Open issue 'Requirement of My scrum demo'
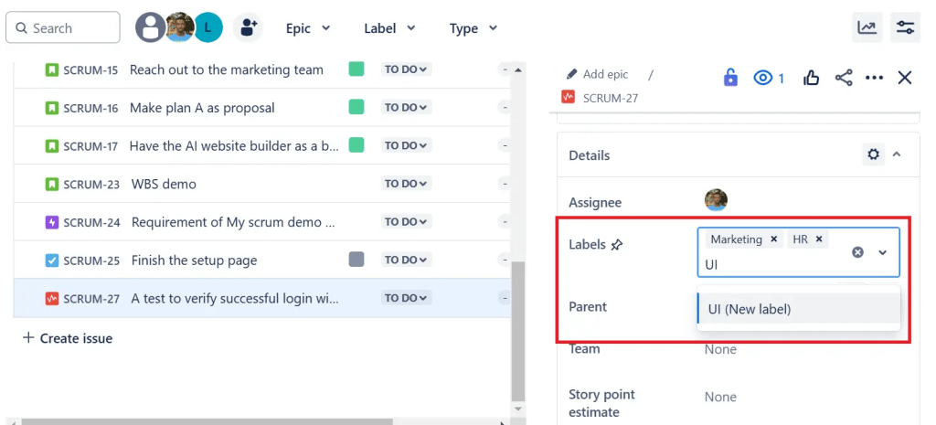This screenshot has width=936, height=425. tap(234, 222)
